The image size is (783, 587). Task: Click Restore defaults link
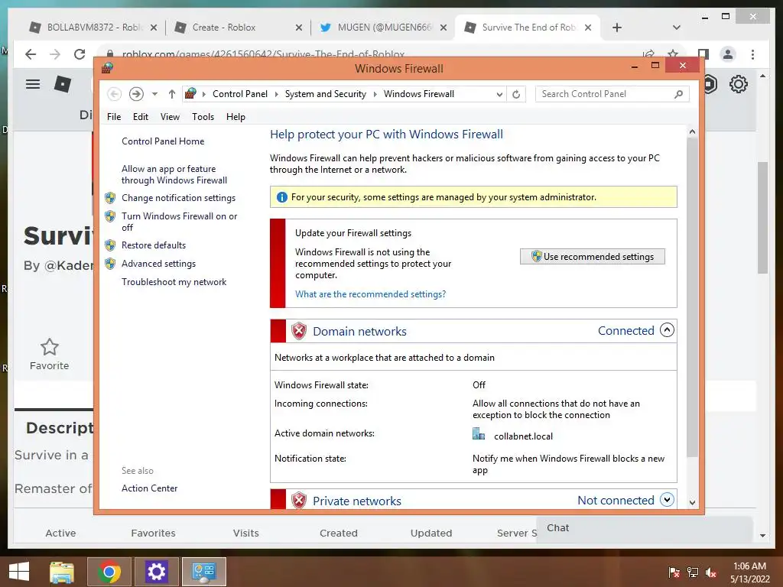pos(153,245)
